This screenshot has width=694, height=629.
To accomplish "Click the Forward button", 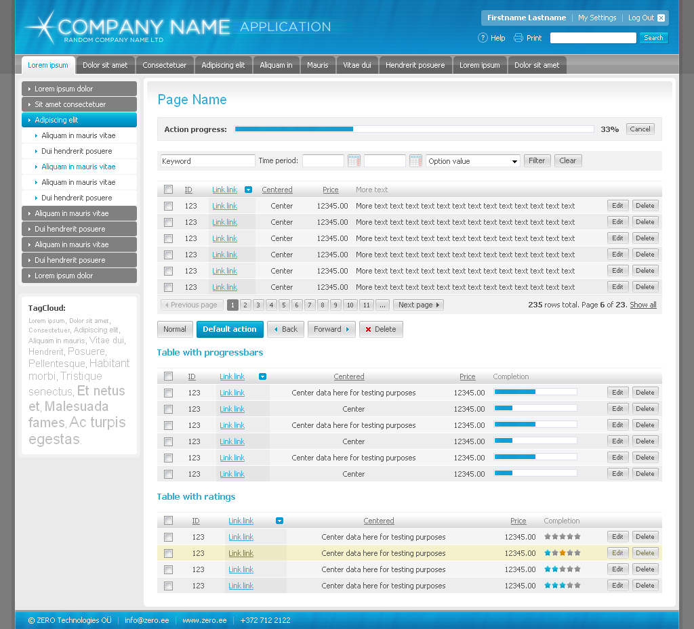I will (x=331, y=329).
